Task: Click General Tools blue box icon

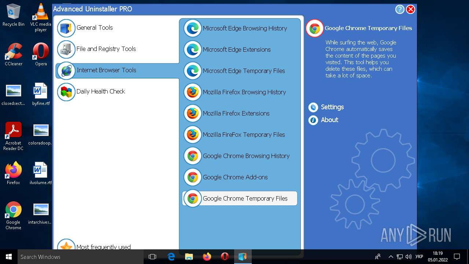Action: 66,28
